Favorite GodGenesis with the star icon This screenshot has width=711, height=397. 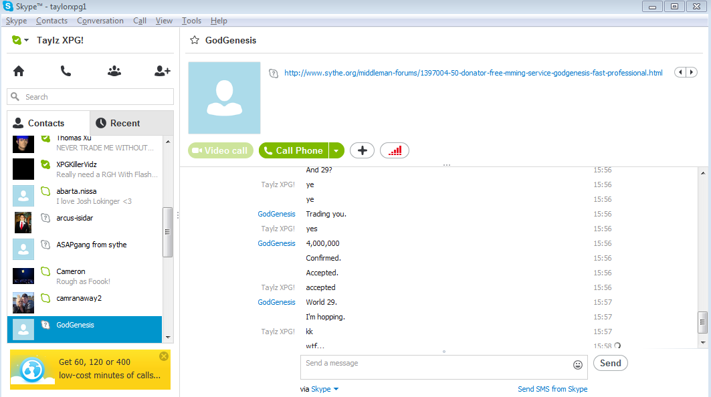(195, 40)
